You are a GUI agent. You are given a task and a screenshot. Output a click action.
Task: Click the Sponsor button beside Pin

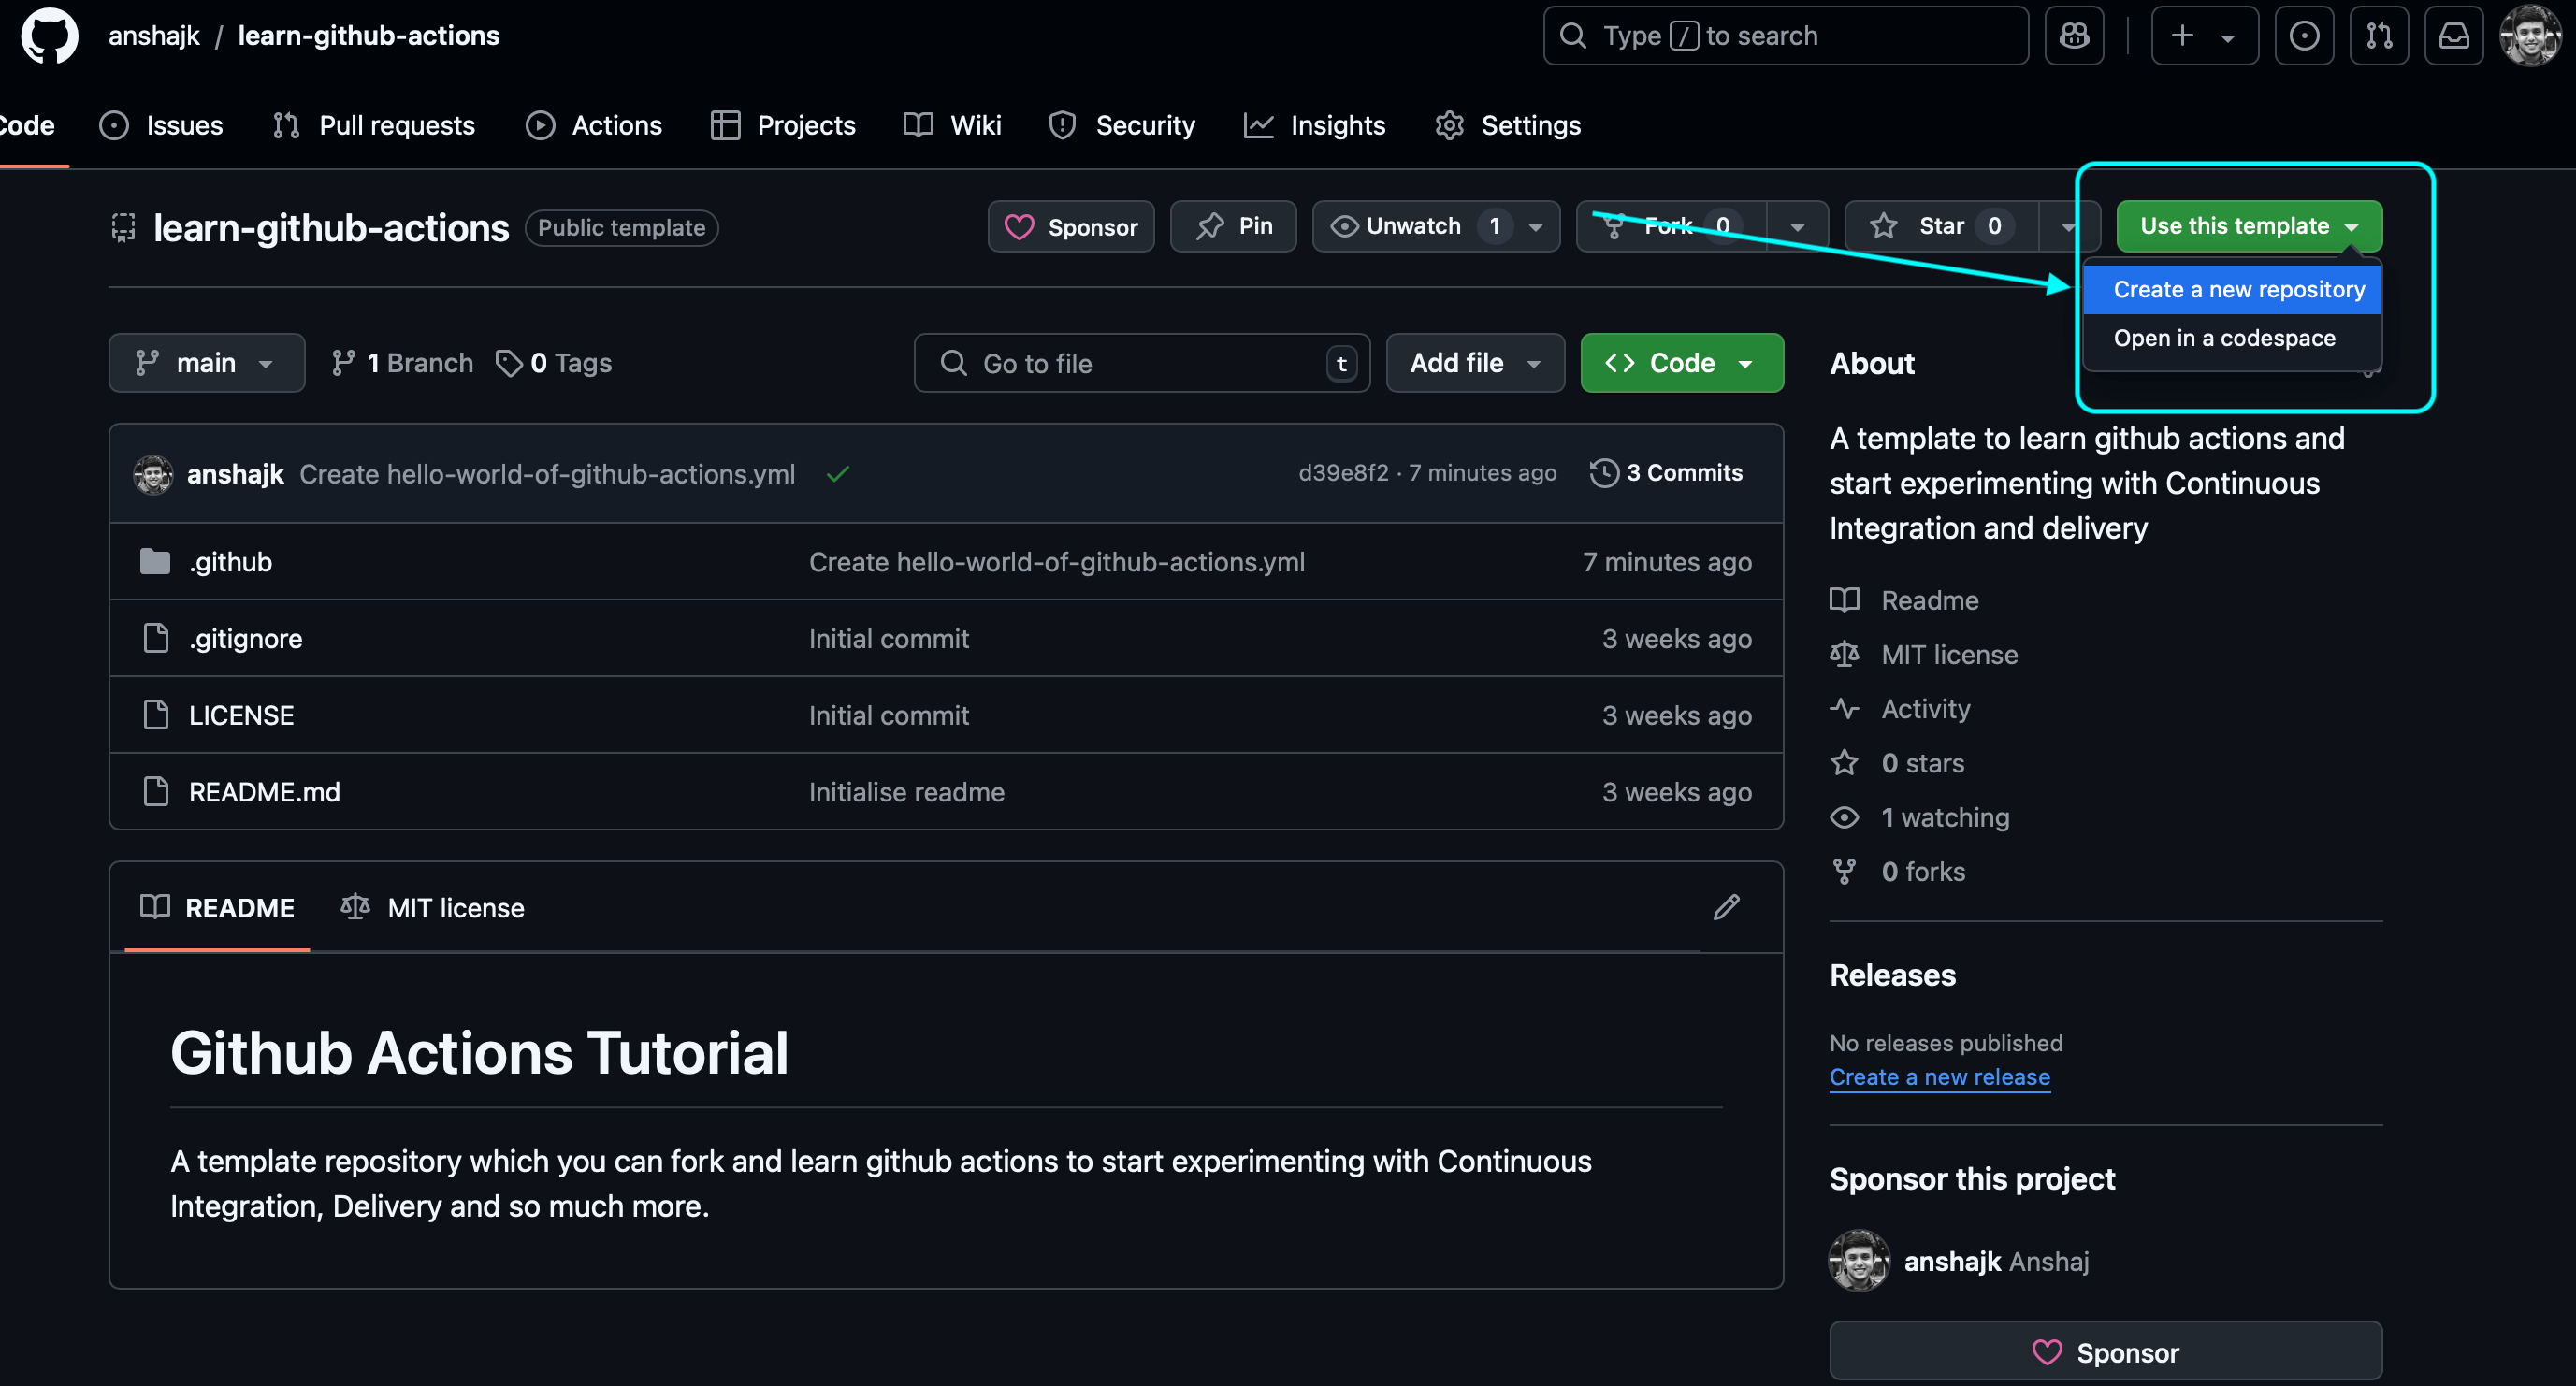coord(1071,227)
